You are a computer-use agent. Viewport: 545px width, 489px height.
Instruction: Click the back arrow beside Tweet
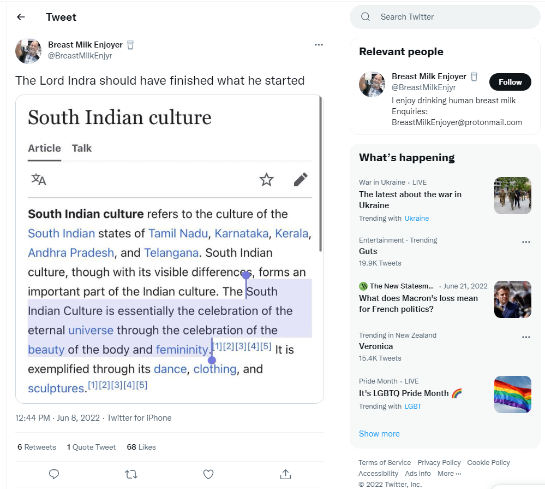(21, 17)
